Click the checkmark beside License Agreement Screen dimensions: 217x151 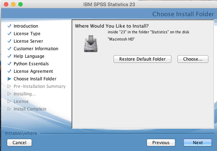(x=9, y=71)
